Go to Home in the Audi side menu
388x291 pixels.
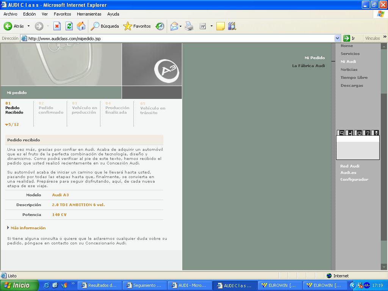click(347, 45)
